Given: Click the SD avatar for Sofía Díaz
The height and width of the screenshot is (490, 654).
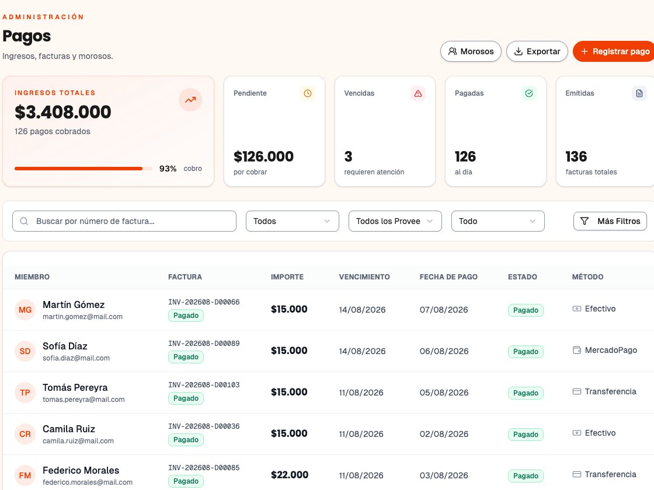Looking at the screenshot, I should pyautogui.click(x=25, y=351).
